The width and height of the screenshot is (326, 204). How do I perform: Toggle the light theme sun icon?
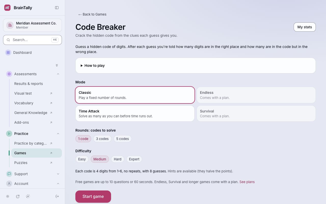click(x=8, y=196)
